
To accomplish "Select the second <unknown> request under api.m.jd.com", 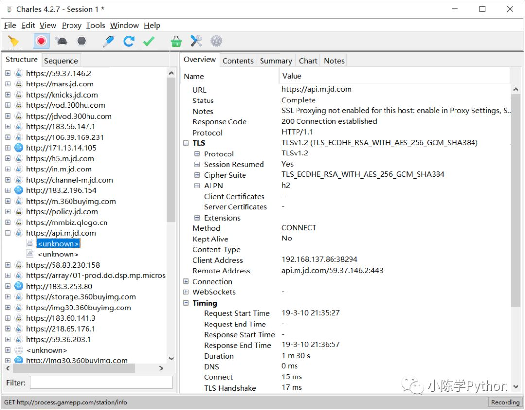I will pyautogui.click(x=58, y=254).
